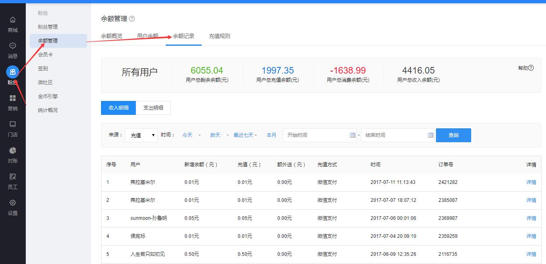The image size is (546, 264).
Task: Switch to the 余额概览 tab
Action: [112, 36]
